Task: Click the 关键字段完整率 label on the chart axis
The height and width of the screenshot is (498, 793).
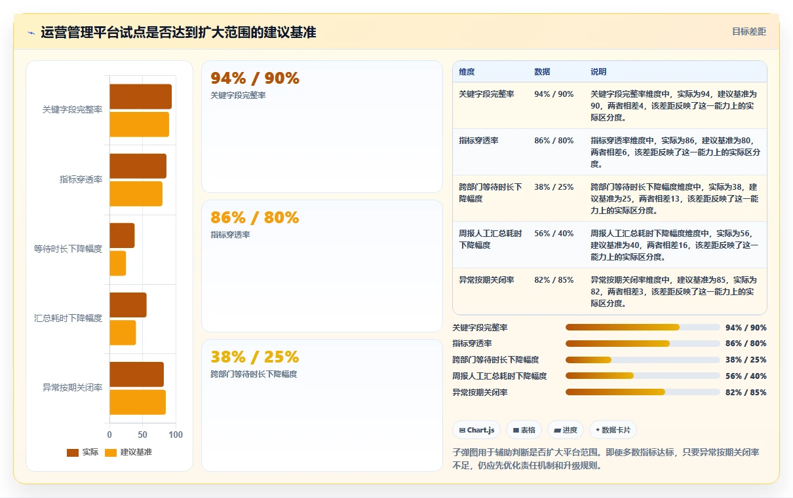Action: pos(72,110)
